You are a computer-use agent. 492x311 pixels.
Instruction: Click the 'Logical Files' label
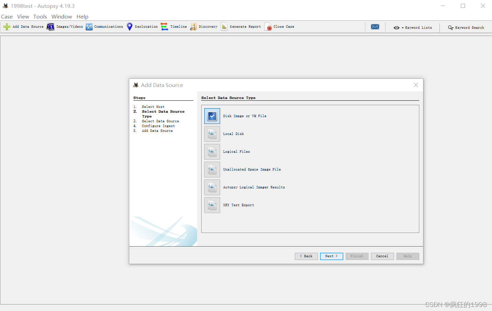click(x=237, y=152)
